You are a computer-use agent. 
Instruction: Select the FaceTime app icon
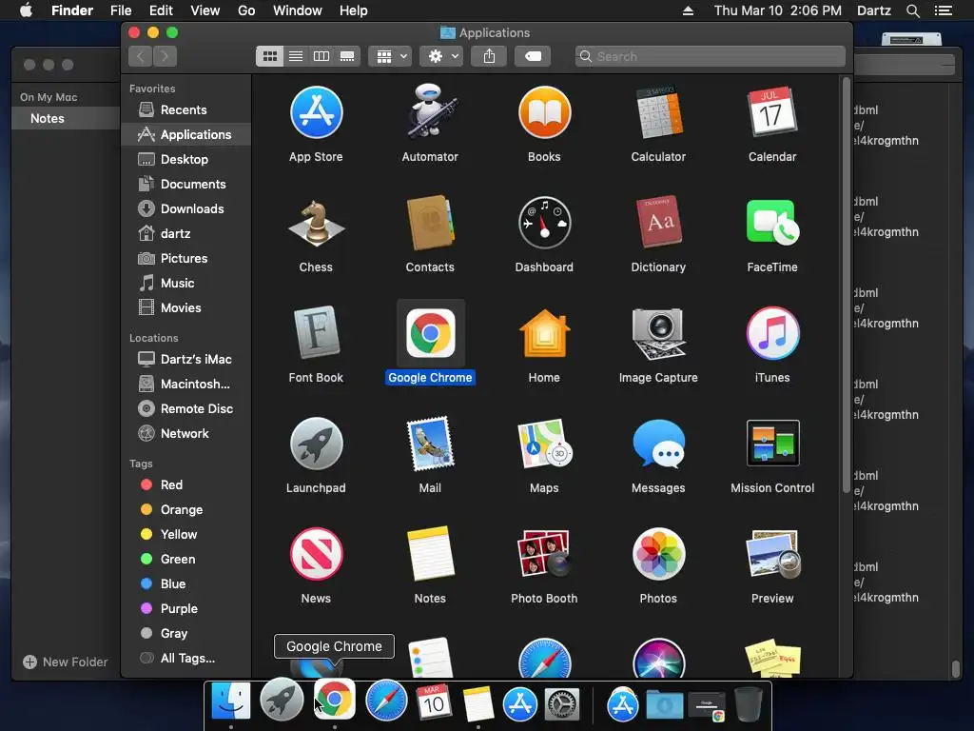pos(772,223)
